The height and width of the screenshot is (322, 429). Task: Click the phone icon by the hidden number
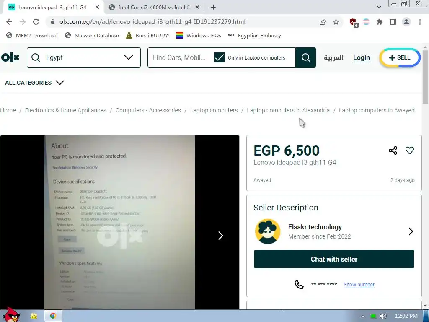coord(299,285)
